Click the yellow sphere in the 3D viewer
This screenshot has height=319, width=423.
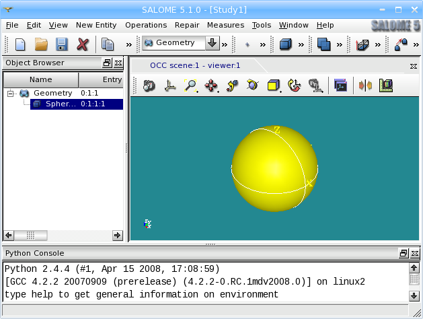(x=274, y=169)
